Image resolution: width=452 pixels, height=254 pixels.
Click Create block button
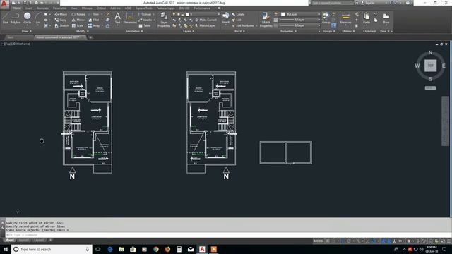click(x=238, y=14)
